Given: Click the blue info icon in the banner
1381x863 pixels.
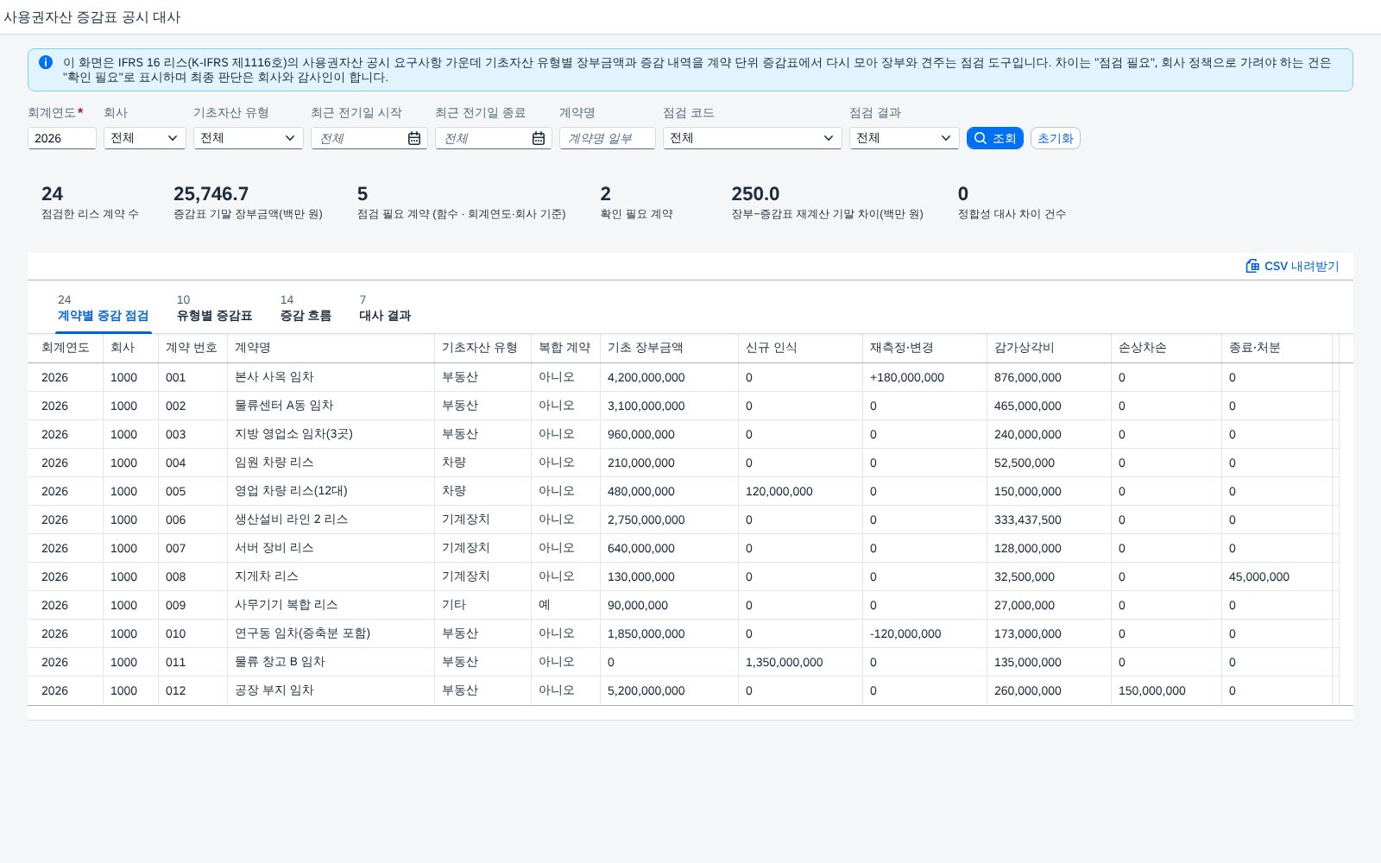Looking at the screenshot, I should (46, 62).
